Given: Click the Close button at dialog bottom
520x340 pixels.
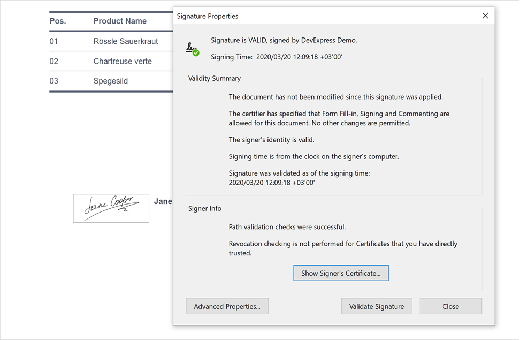Looking at the screenshot, I should 450,306.
